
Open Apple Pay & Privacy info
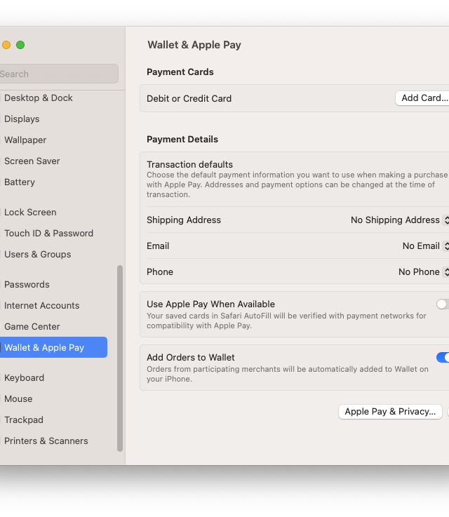point(390,412)
